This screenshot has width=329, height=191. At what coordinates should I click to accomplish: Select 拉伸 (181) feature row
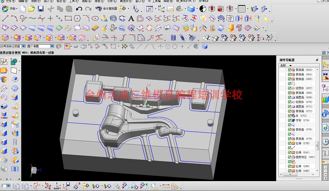click(302, 152)
